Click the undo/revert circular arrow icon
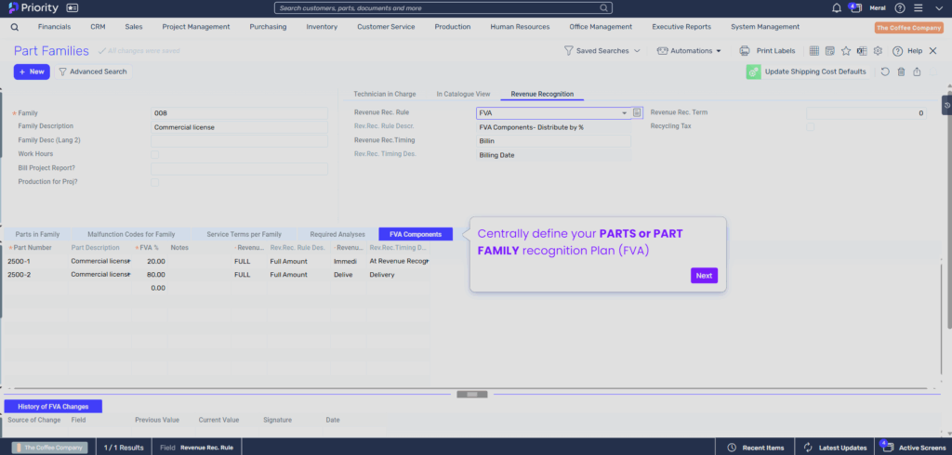 click(x=885, y=71)
